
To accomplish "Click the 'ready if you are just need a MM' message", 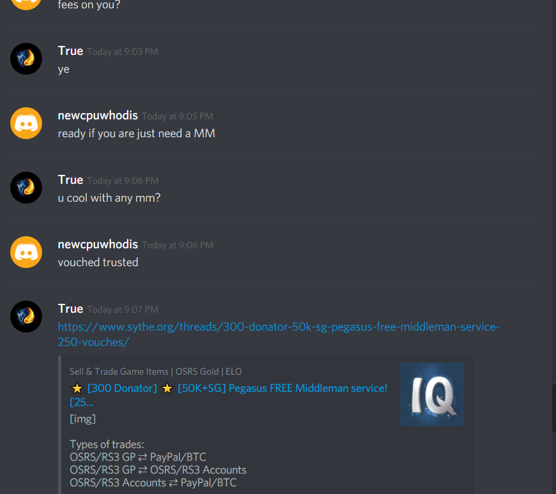I will point(137,133).
